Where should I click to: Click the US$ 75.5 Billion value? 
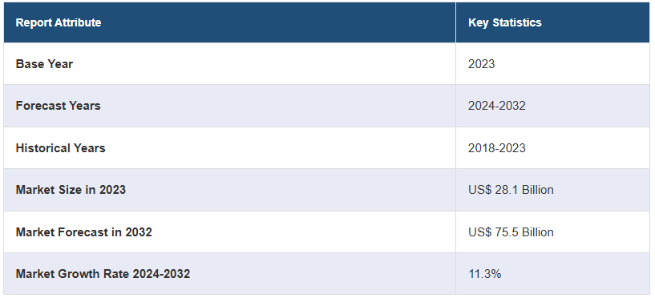511,232
